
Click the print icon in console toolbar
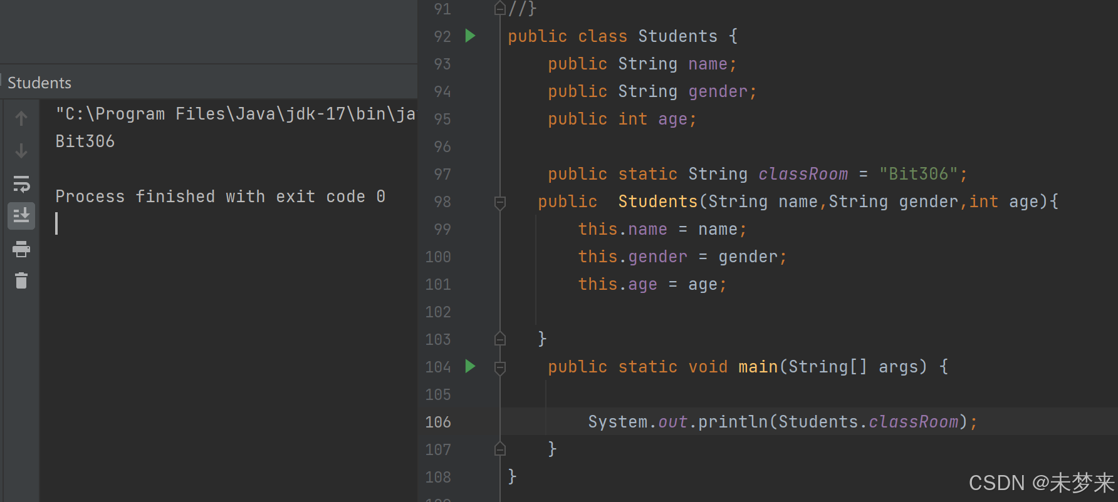point(21,249)
